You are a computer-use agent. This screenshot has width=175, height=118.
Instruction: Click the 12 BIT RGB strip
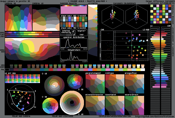(x=22, y=79)
